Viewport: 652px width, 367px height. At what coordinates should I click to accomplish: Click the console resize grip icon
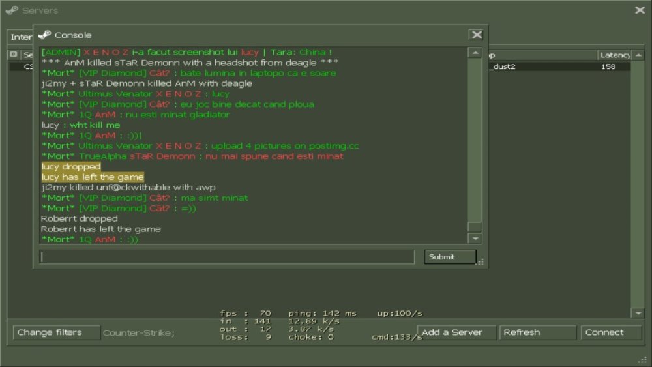click(481, 262)
